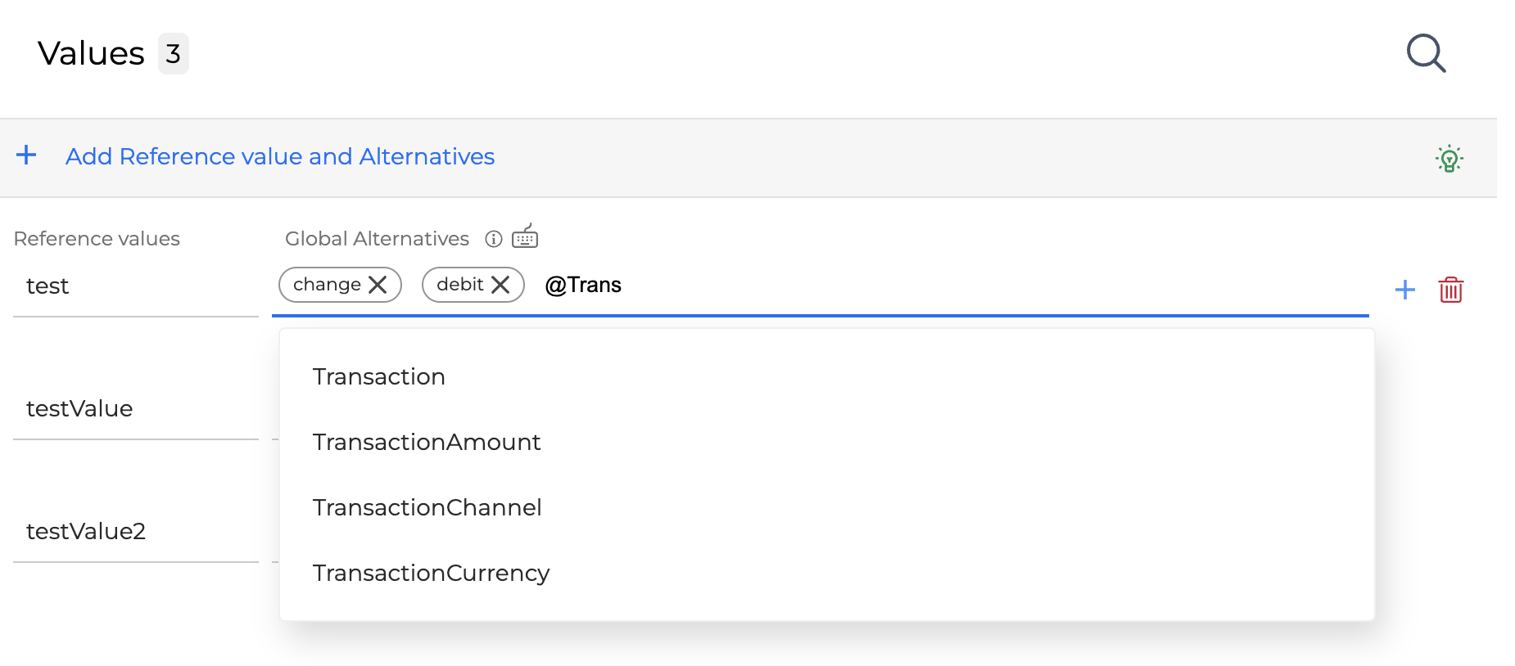Open the lightbulb suggestions icon
Viewport: 1515px width, 666px height.
pos(1449,158)
